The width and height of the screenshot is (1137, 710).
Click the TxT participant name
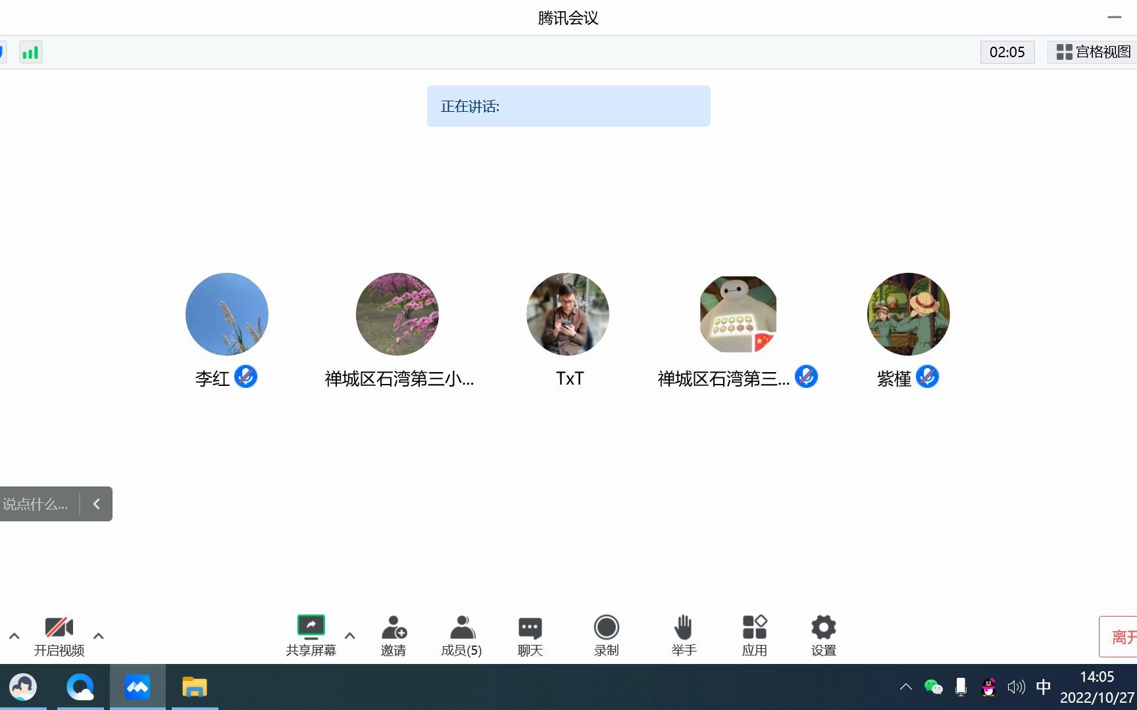point(570,379)
